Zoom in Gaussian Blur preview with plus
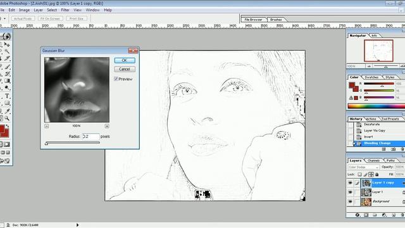405x228 pixels. tap(107, 126)
